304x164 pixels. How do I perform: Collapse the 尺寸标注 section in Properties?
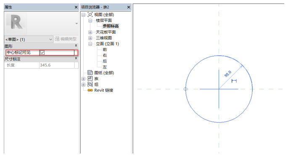tap(76, 58)
